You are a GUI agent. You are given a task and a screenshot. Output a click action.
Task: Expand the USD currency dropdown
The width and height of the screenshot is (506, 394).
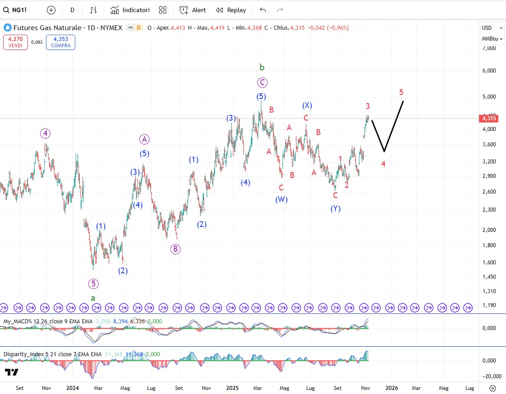click(491, 27)
